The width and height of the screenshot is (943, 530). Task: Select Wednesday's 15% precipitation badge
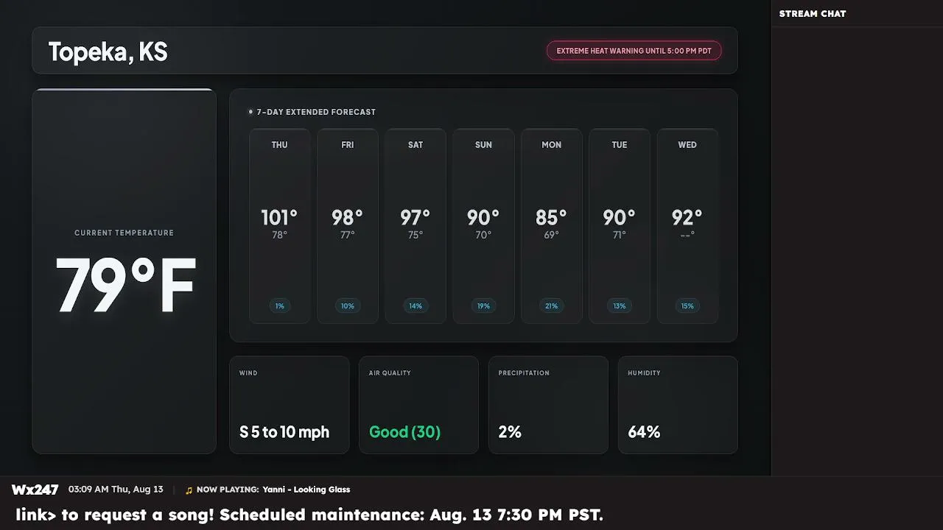[687, 306]
